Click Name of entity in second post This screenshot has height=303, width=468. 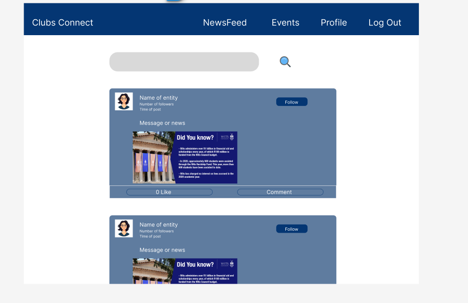(x=159, y=225)
